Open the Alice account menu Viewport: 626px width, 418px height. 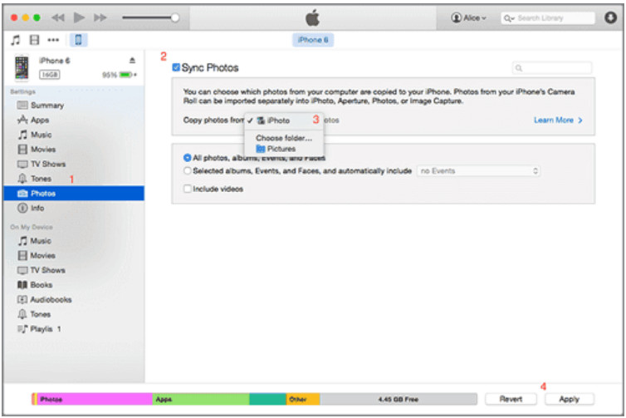(x=469, y=18)
